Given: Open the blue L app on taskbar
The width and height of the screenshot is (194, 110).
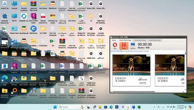Looking at the screenshot, I should pos(117,107).
